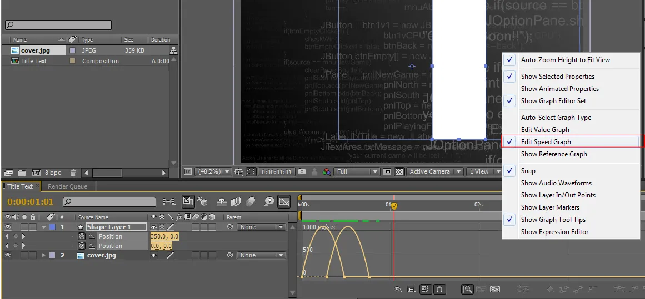Open Parent dropdown for cover.jpg layer

261,255
